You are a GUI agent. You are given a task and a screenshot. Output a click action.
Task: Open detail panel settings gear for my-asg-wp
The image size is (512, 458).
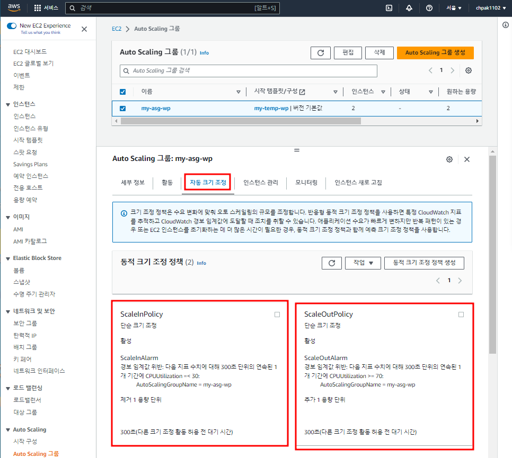coord(449,159)
